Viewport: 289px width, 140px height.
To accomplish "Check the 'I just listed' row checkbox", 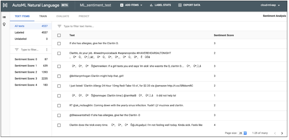I will point(59,86).
